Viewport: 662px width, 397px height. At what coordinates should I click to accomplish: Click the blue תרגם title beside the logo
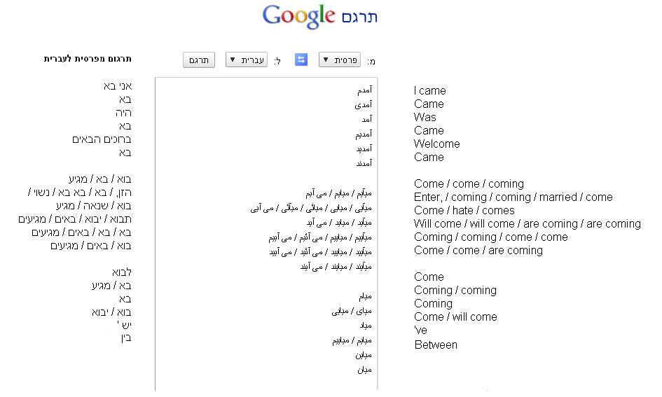(x=360, y=17)
